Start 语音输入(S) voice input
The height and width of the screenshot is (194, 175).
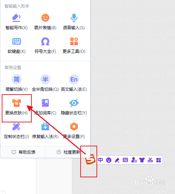point(74,22)
